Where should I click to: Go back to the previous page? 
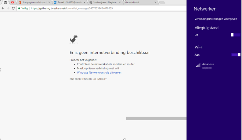[x=3, y=8]
